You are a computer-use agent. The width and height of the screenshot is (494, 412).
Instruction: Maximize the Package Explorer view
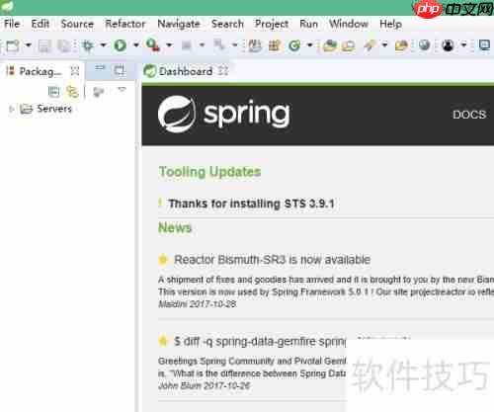(x=120, y=70)
